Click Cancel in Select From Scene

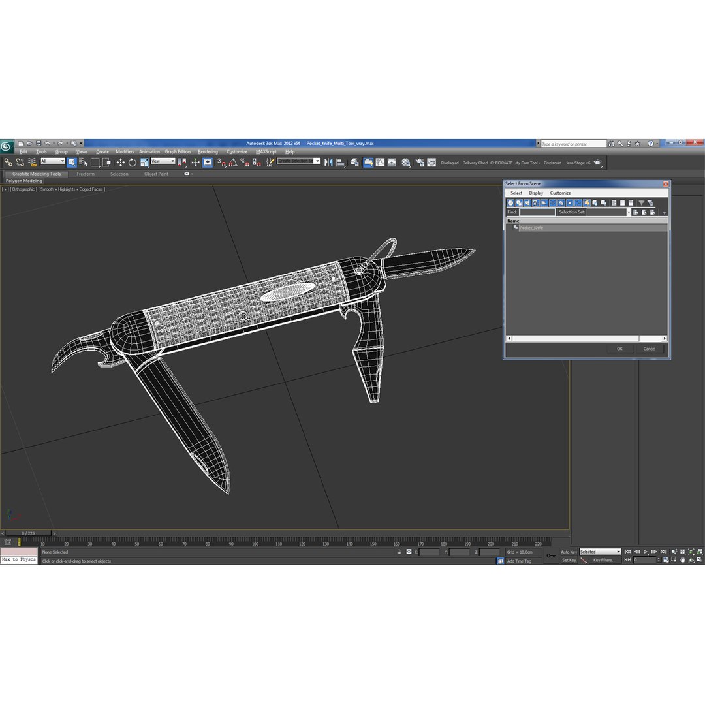click(650, 349)
